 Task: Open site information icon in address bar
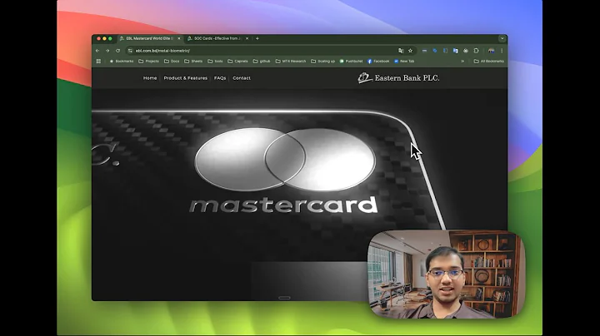point(131,51)
